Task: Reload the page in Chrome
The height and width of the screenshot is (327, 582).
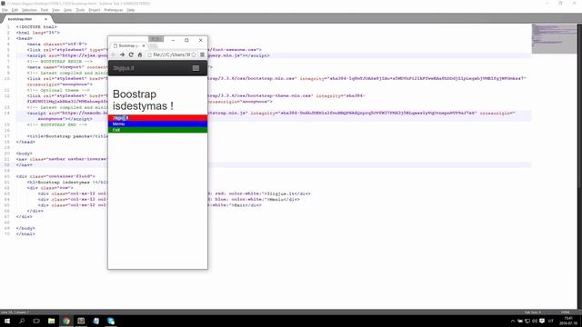Action: (x=131, y=54)
